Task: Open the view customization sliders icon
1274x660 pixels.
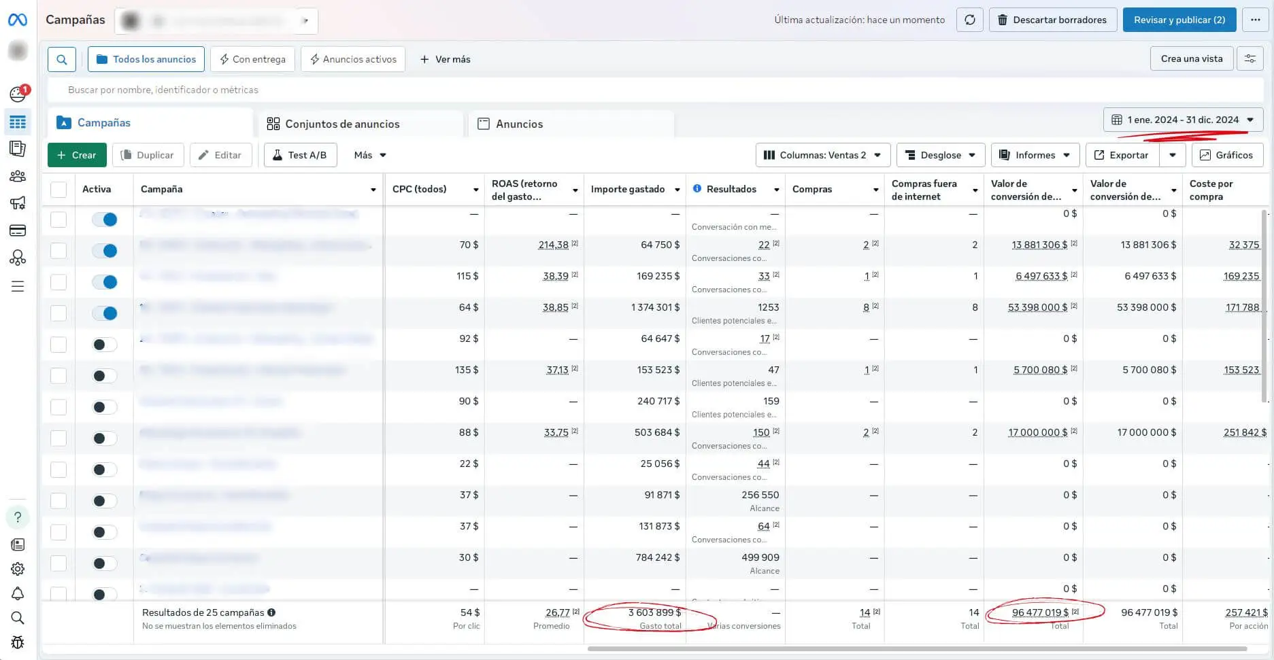Action: 1250,58
